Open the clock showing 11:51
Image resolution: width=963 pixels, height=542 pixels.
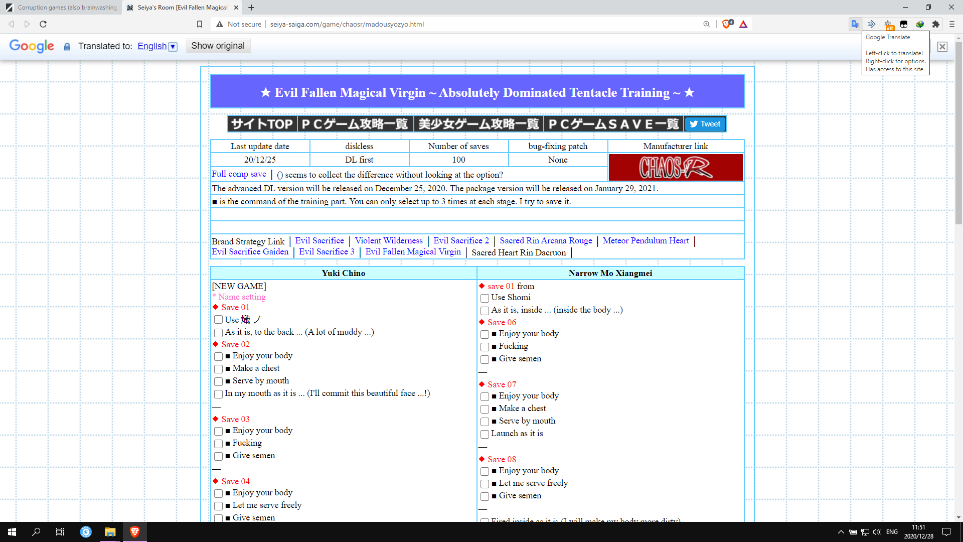coord(918,532)
